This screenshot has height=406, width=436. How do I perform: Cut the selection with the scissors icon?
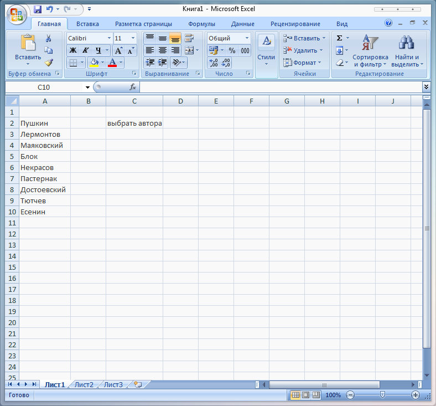click(48, 38)
